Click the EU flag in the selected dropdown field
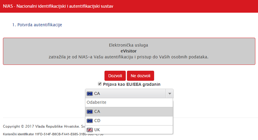The image size is (258, 140). 90,94
